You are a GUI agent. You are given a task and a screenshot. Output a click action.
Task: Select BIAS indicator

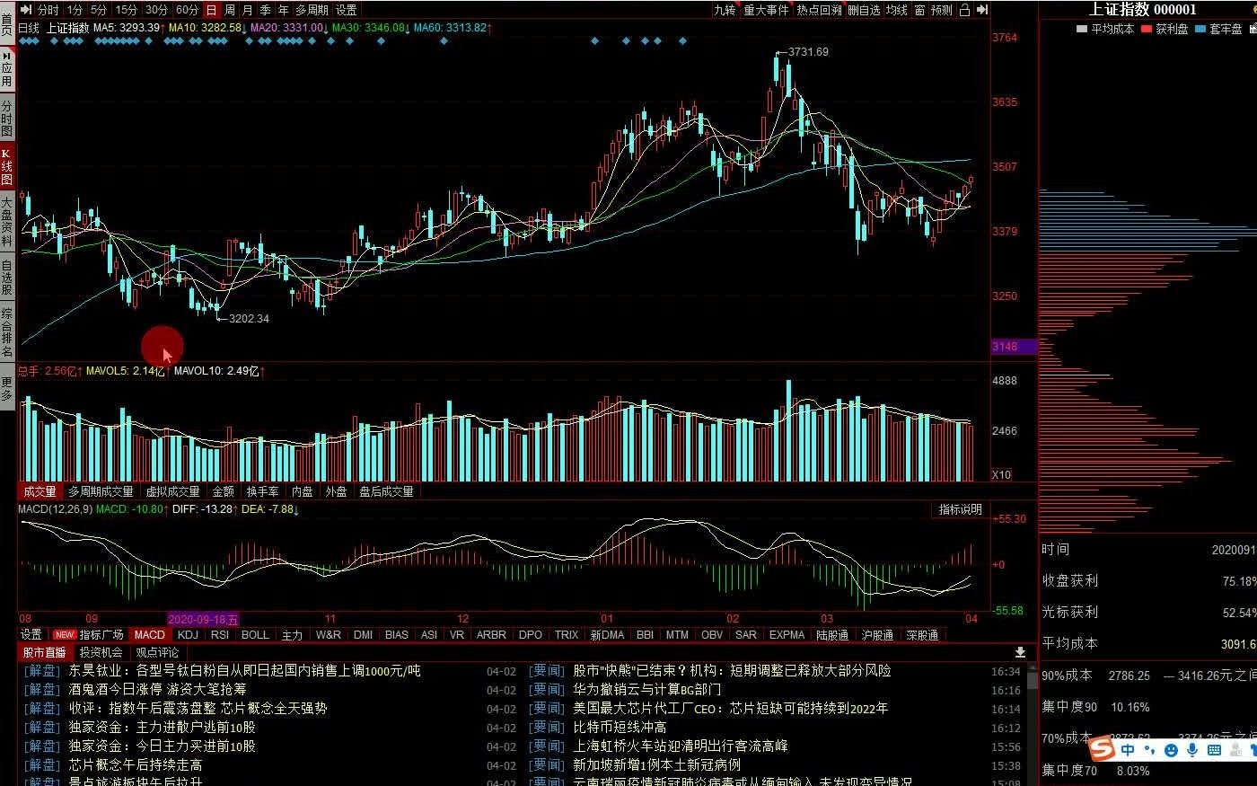point(397,634)
